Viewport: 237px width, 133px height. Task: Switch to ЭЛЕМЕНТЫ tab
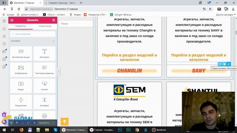(x=21, y=26)
